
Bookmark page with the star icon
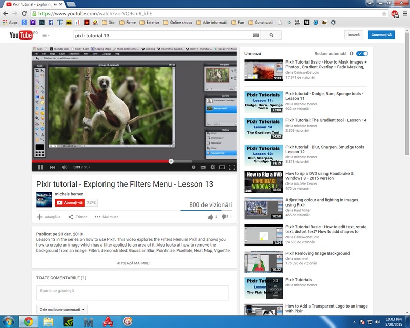(x=384, y=14)
